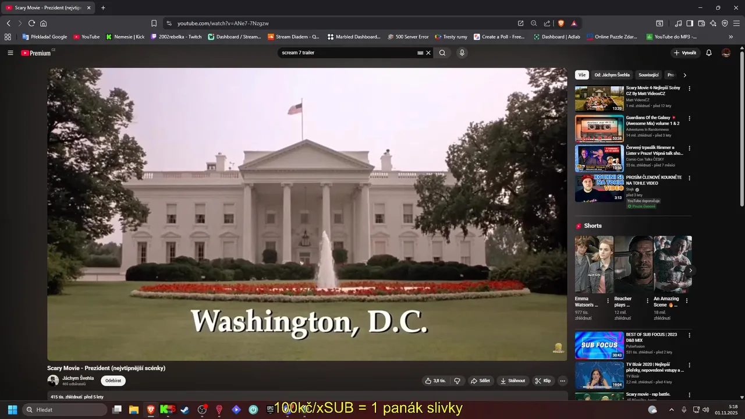Viewport: 745px width, 419px height.
Task: Open Jáchym Švehla channel avatar
Action: point(53,381)
